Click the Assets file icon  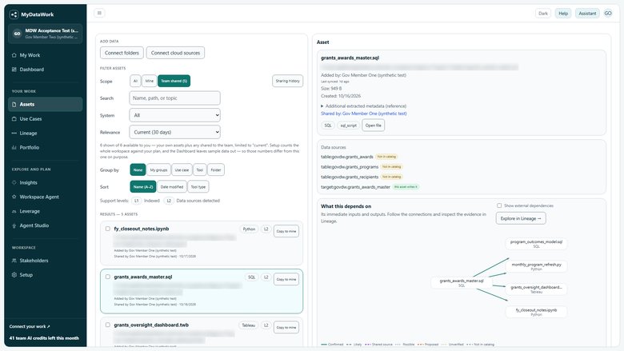click(14, 105)
